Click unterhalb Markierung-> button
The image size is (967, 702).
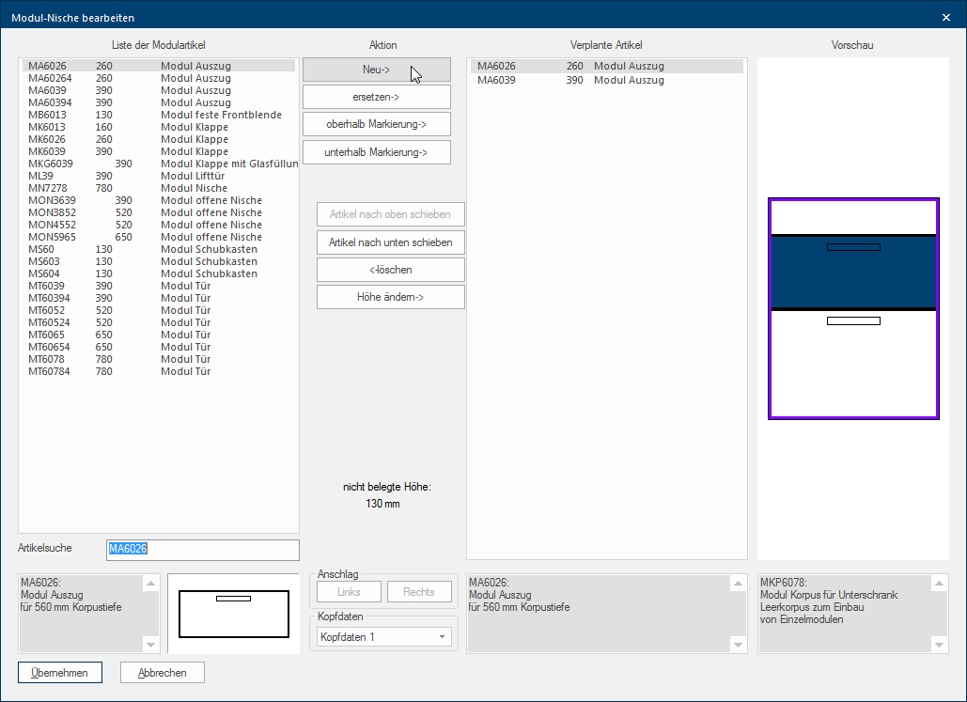tap(376, 152)
